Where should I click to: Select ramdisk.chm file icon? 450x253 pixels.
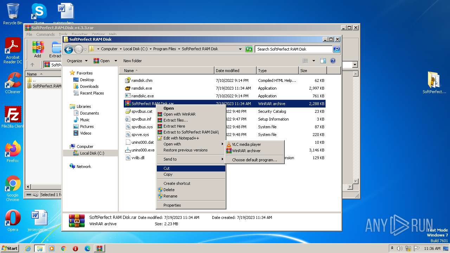(128, 80)
